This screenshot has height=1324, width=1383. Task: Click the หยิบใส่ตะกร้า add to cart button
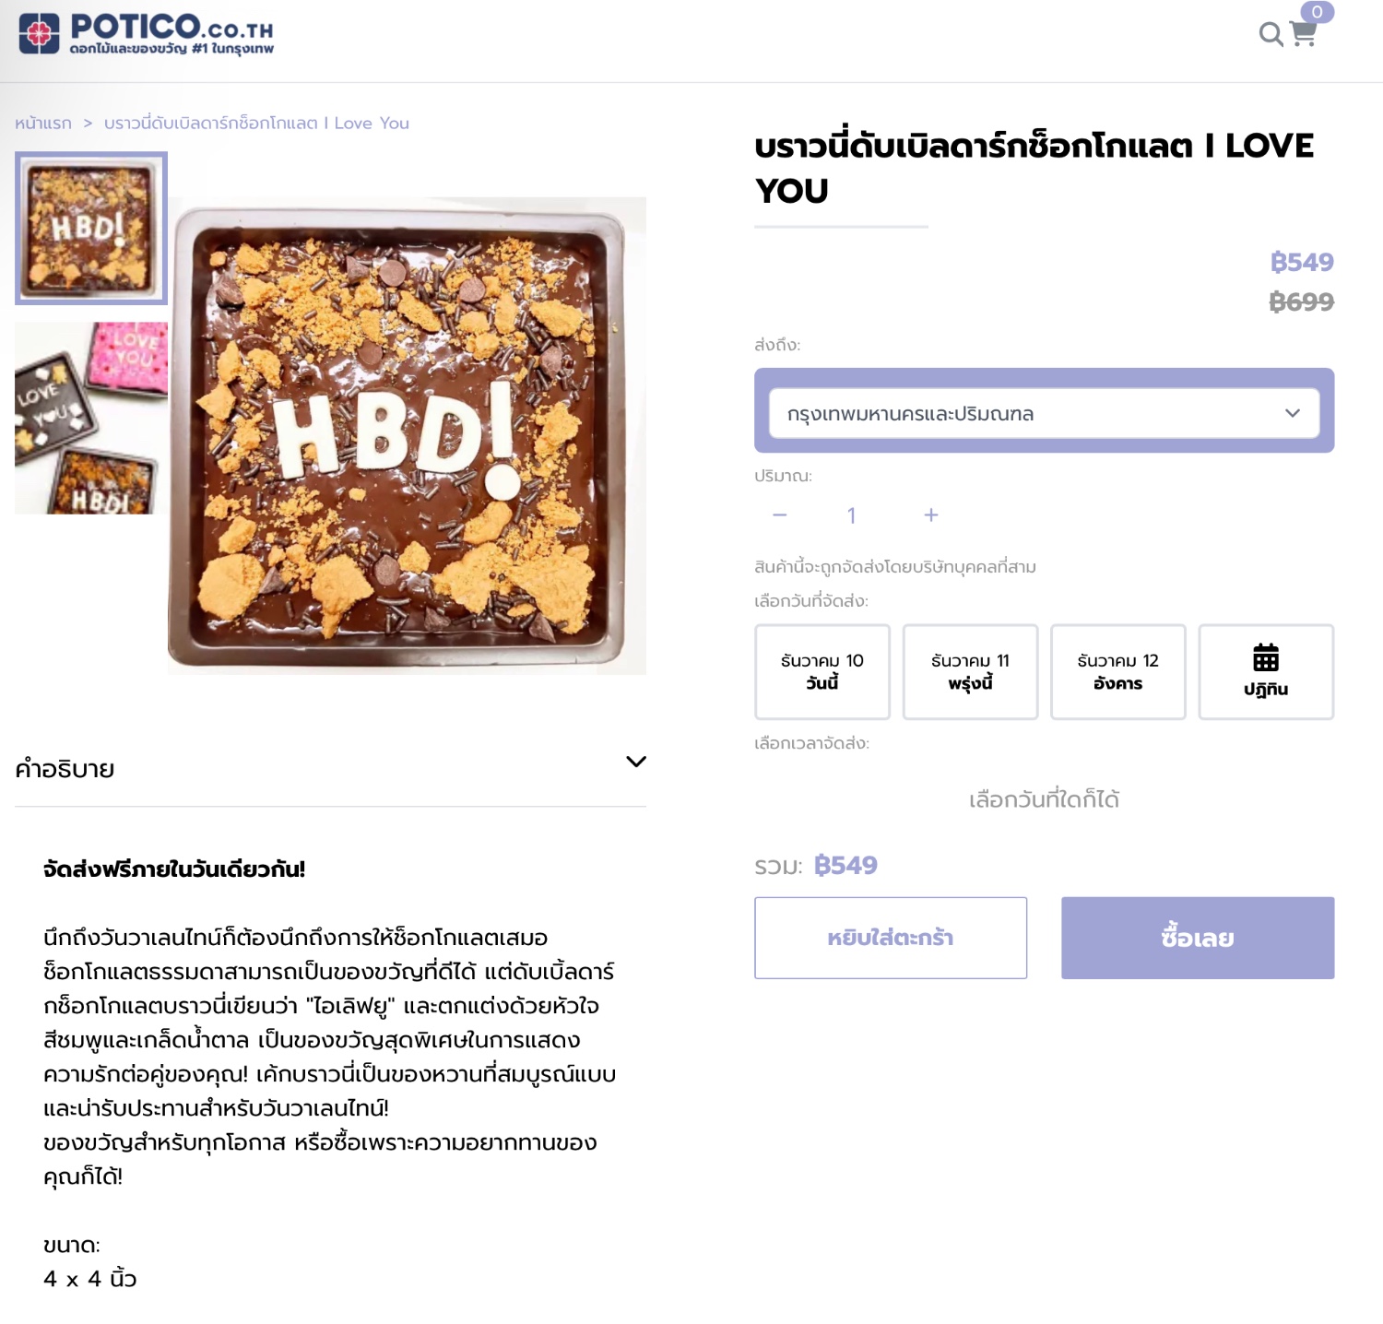[x=891, y=938]
